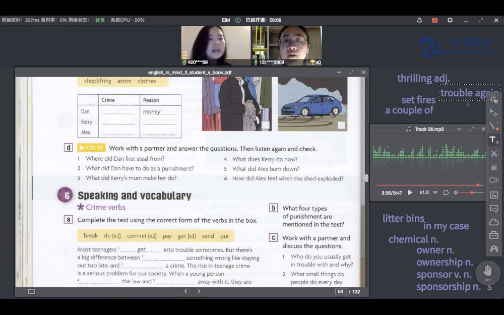
Task: Open the participants icon in the side toolbar
Action: point(493,248)
